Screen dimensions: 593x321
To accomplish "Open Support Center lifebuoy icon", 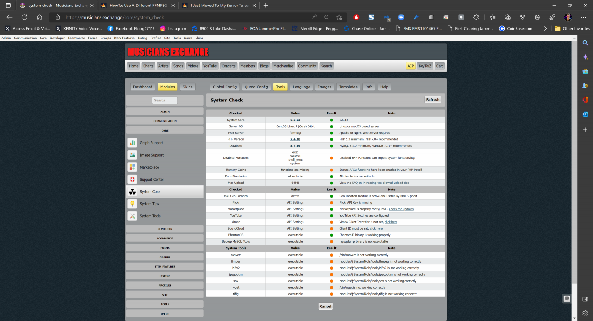I will [x=132, y=179].
